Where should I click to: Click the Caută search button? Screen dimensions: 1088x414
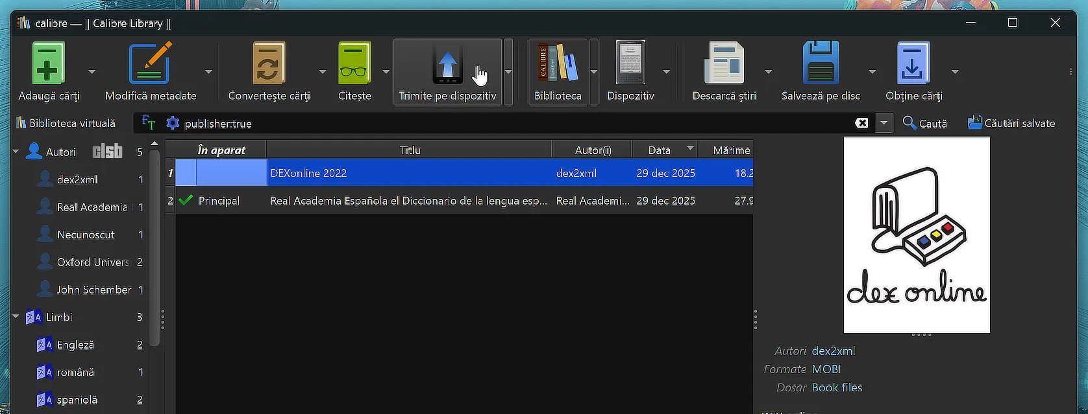[925, 123]
